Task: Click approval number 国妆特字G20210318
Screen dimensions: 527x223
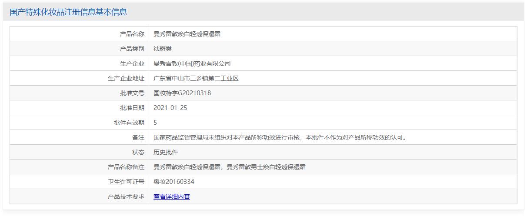Action: 182,93
